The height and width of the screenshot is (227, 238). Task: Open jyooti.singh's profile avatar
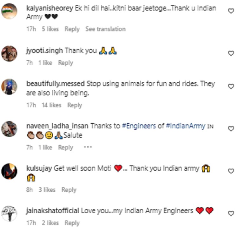click(x=9, y=54)
